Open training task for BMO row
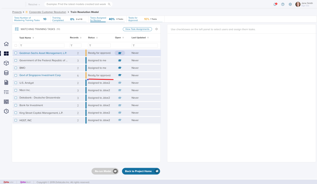 coord(120,68)
